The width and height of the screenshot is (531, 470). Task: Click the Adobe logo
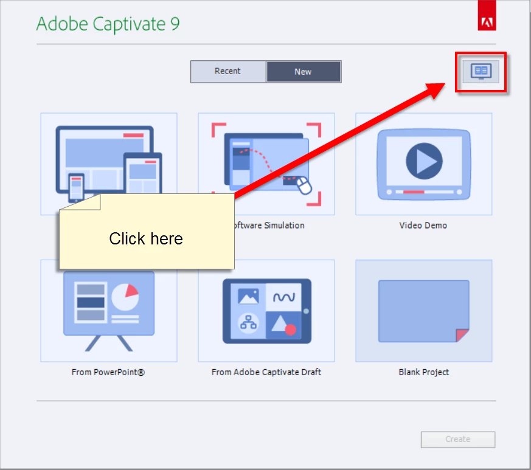click(x=487, y=15)
